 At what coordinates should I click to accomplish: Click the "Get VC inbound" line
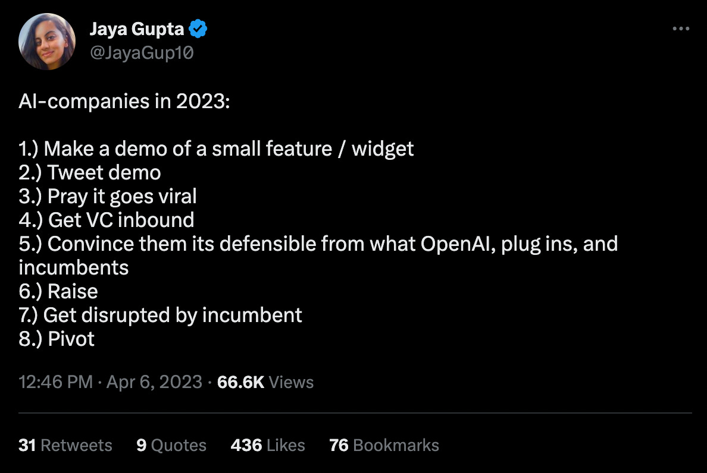pyautogui.click(x=107, y=220)
